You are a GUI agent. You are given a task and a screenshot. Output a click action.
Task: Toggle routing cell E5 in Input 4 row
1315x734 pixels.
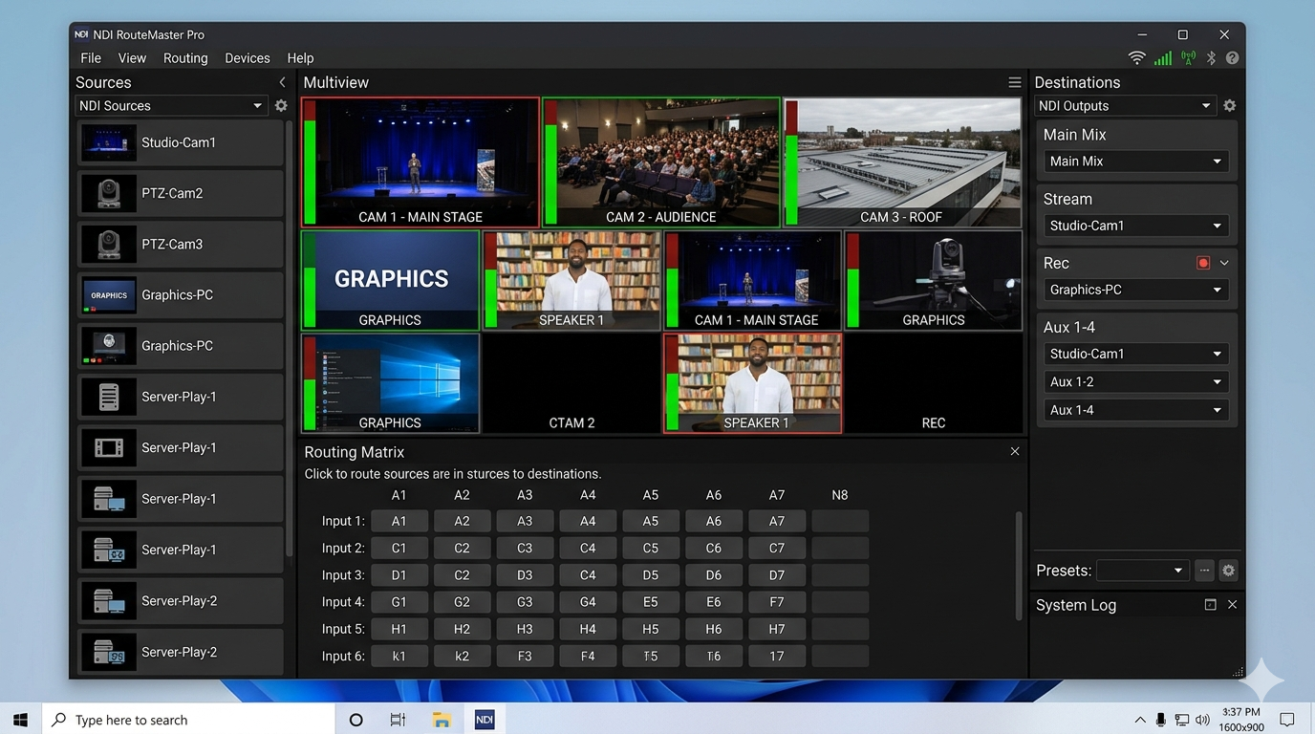click(x=651, y=602)
